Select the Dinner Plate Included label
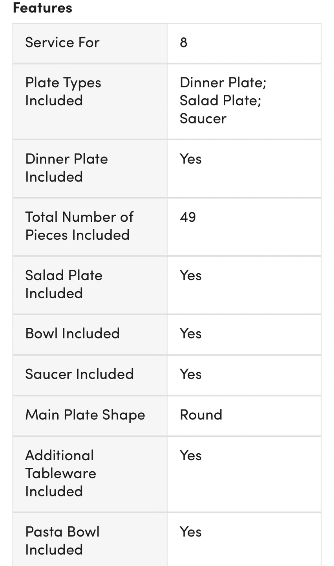The height and width of the screenshot is (566, 334). [66, 168]
